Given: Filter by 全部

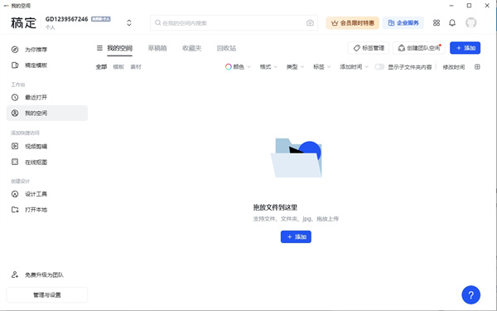Looking at the screenshot, I should click(x=101, y=67).
